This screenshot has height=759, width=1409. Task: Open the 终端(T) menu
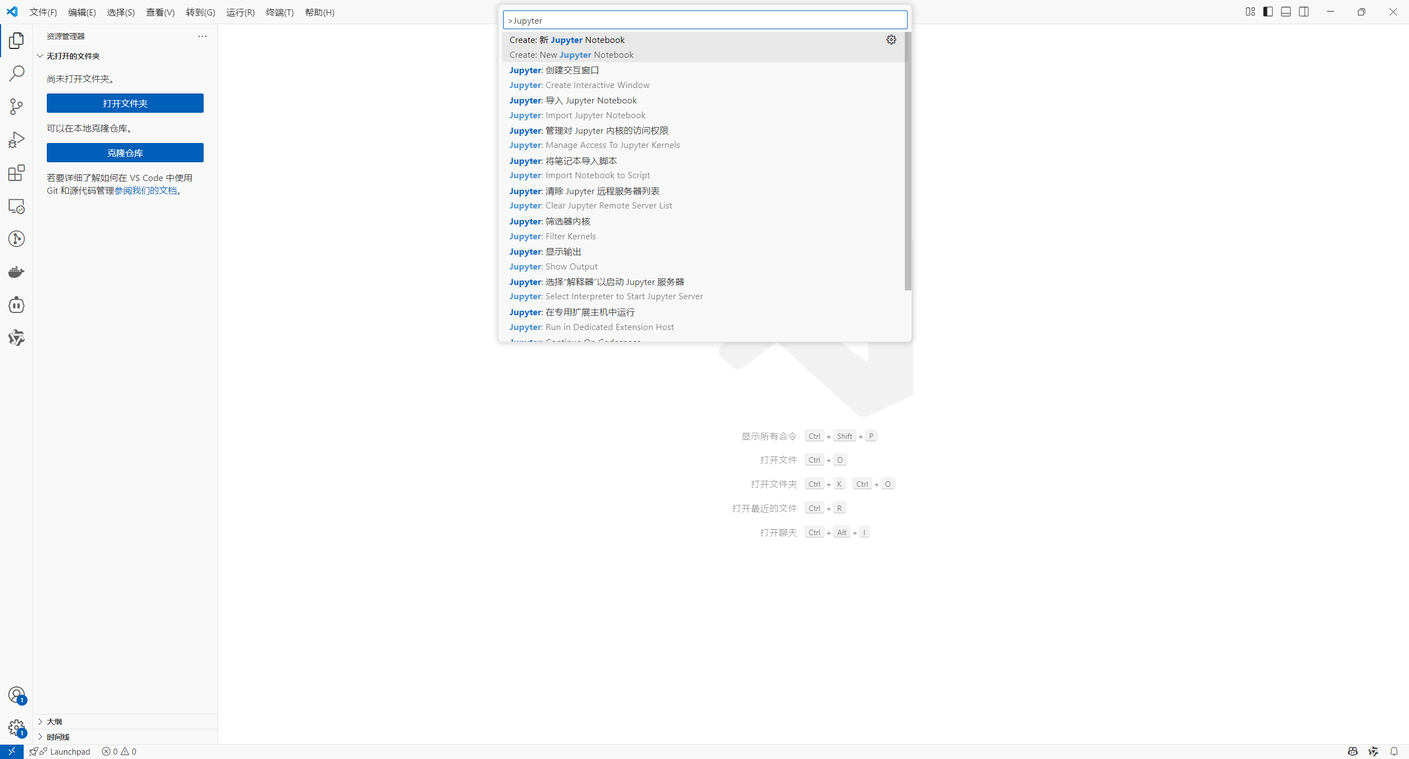[280, 12]
